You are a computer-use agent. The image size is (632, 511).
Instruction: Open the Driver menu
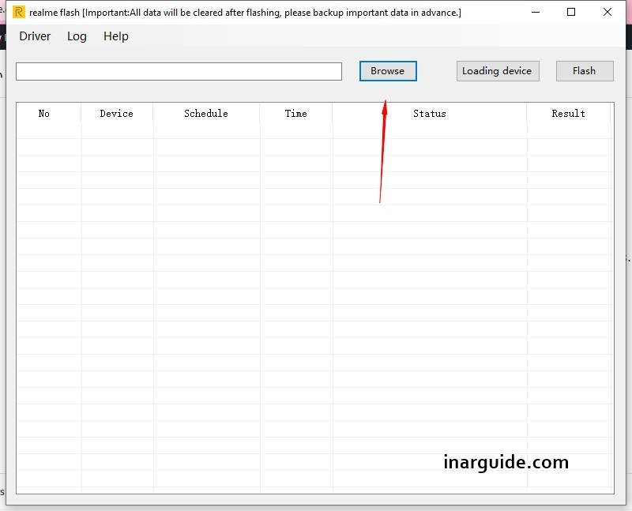click(x=35, y=36)
